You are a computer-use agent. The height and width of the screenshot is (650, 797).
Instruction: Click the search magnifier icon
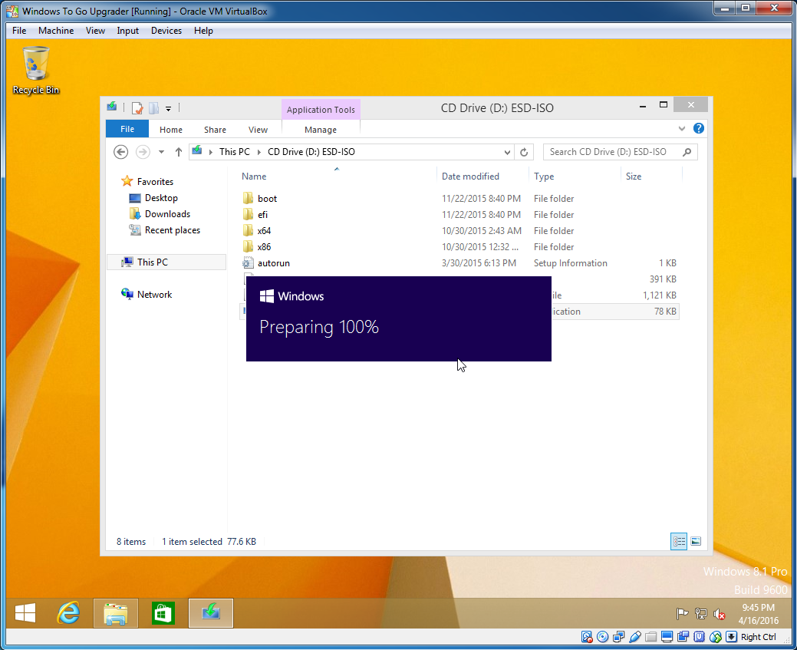[x=687, y=152]
